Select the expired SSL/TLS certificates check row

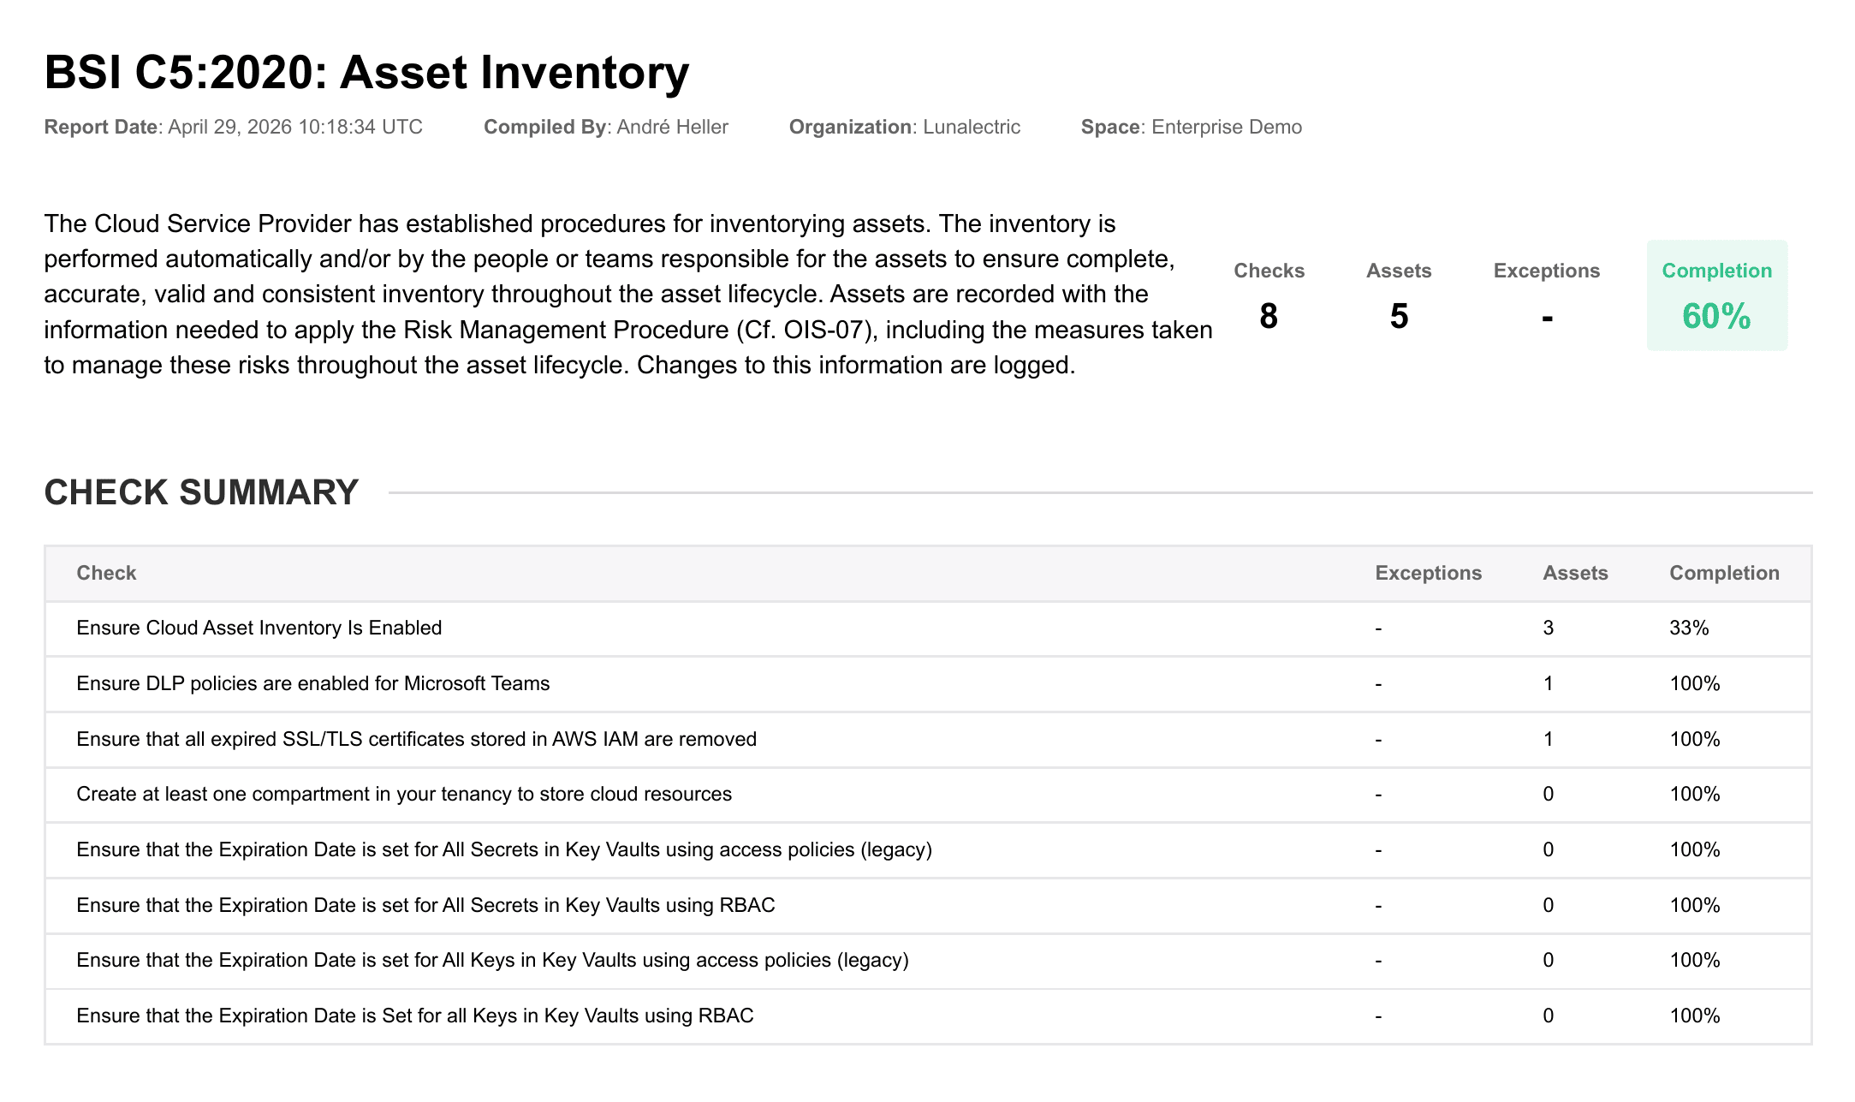928,740
